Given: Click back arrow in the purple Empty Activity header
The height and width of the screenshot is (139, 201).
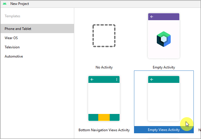Looking at the screenshot, I should point(152,17).
